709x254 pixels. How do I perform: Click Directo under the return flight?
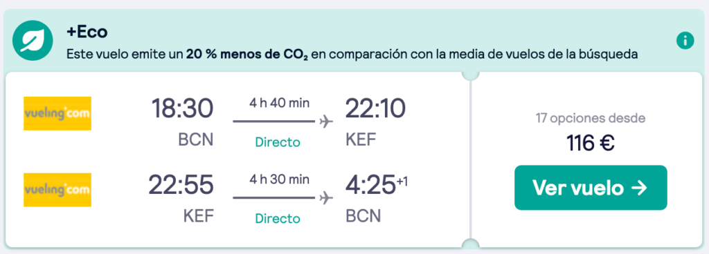278,218
